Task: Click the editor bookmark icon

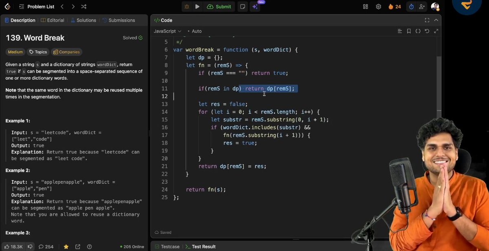Action: 409,31
